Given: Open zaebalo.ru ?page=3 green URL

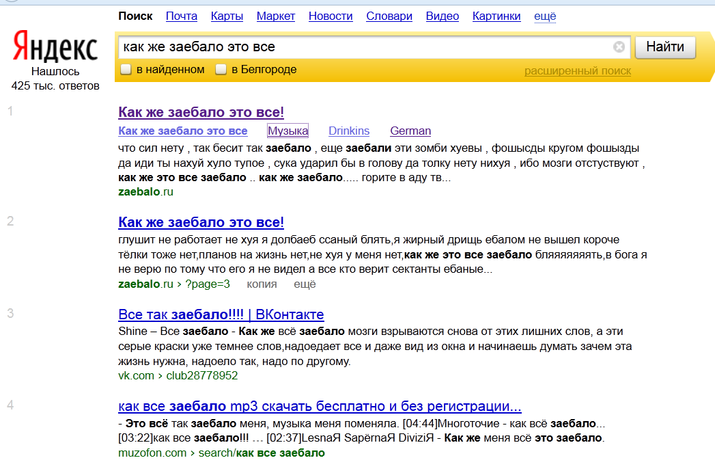Looking at the screenshot, I should coord(173,284).
